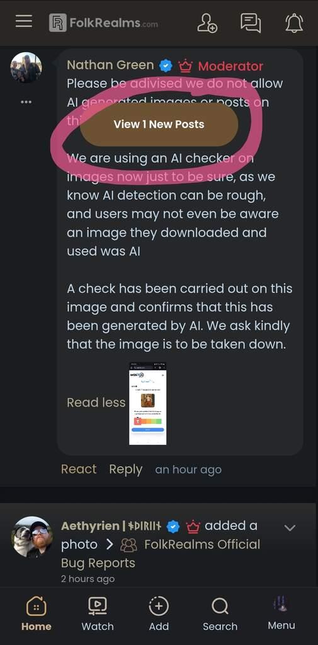This screenshot has height=645, width=318.
Task: Collapse the comment with Read less
Action: tap(96, 402)
